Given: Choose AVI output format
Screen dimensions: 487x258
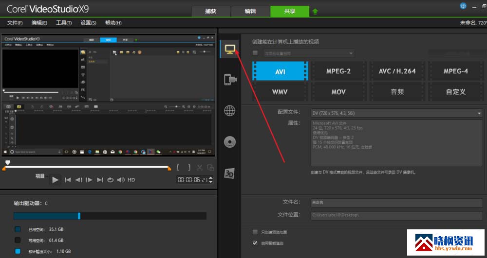Looking at the screenshot, I should [x=280, y=71].
